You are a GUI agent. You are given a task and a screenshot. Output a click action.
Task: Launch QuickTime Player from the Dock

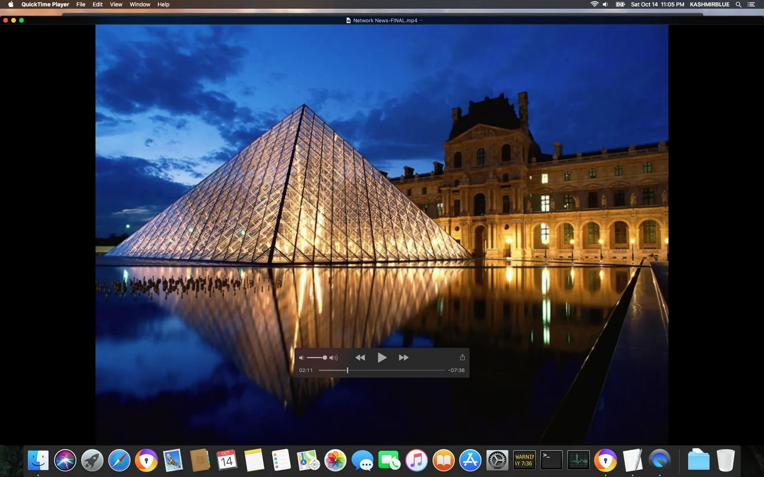tap(660, 460)
